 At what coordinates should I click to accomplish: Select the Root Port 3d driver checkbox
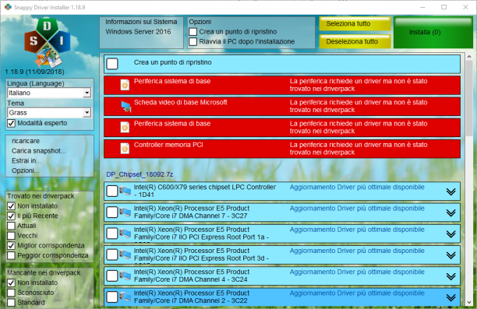(112, 255)
